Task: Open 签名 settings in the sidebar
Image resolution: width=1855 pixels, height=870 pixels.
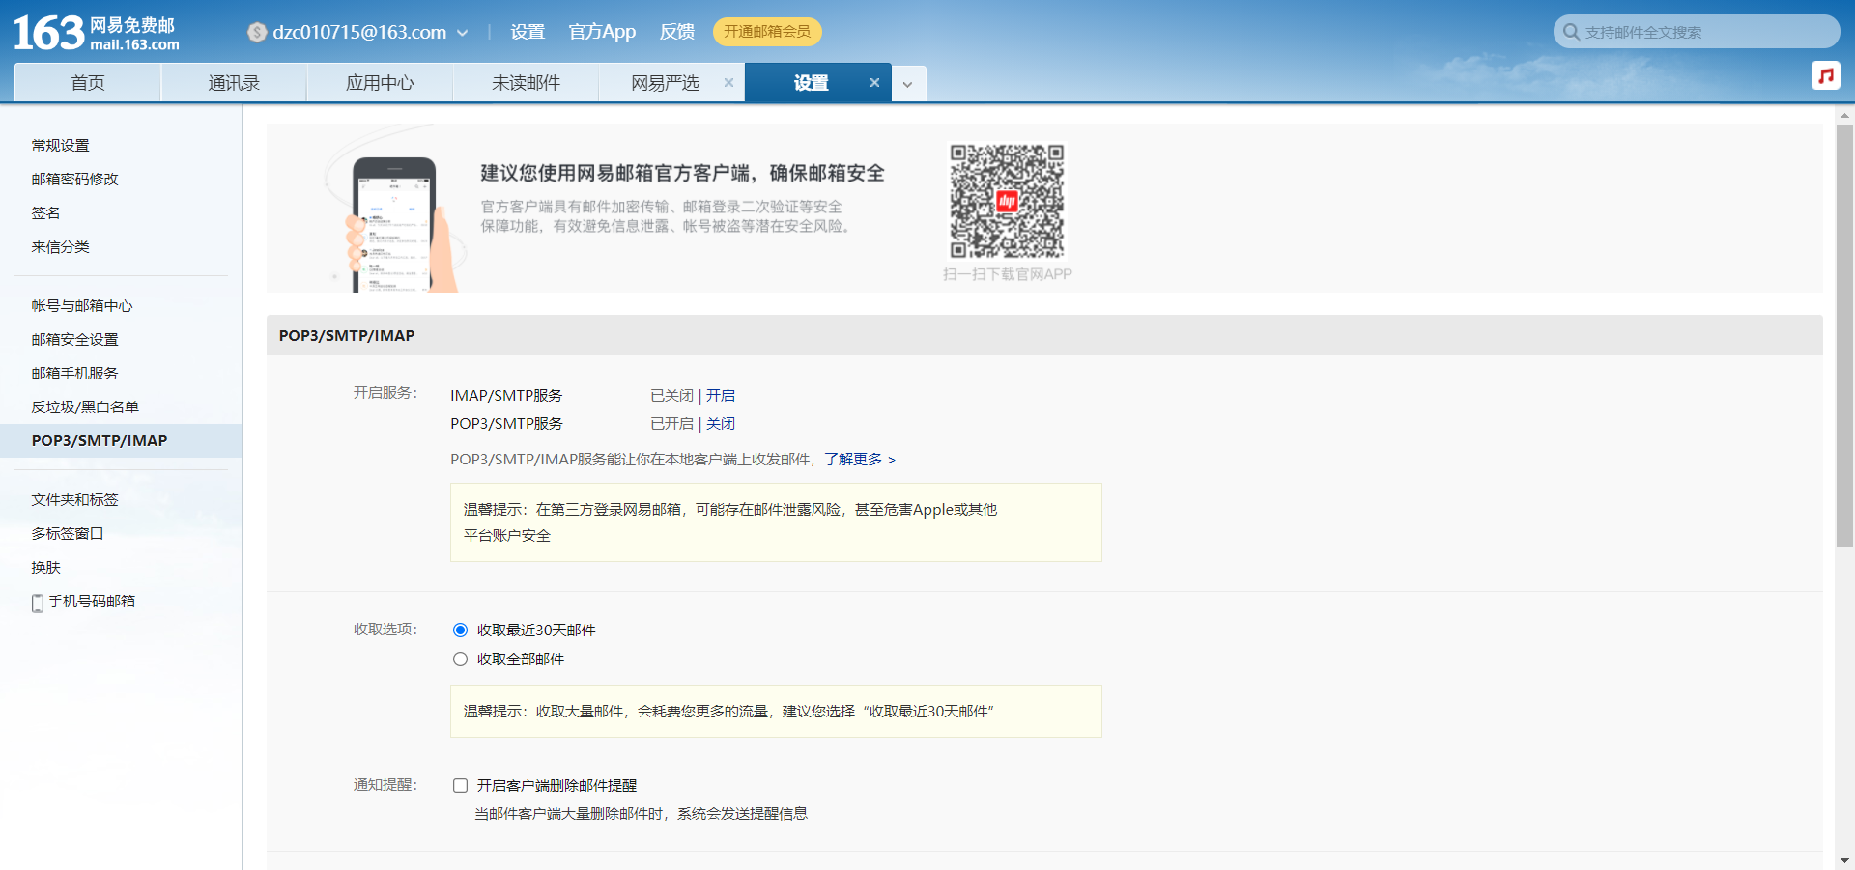Action: (x=45, y=212)
